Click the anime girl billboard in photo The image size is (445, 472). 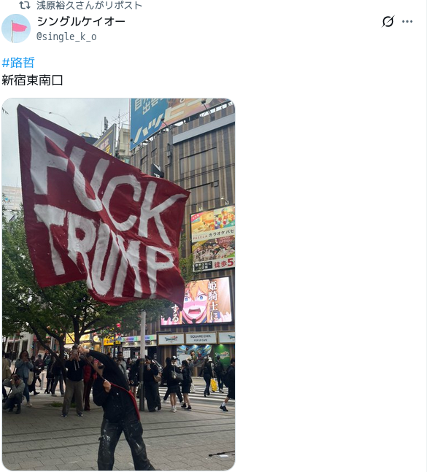(197, 301)
